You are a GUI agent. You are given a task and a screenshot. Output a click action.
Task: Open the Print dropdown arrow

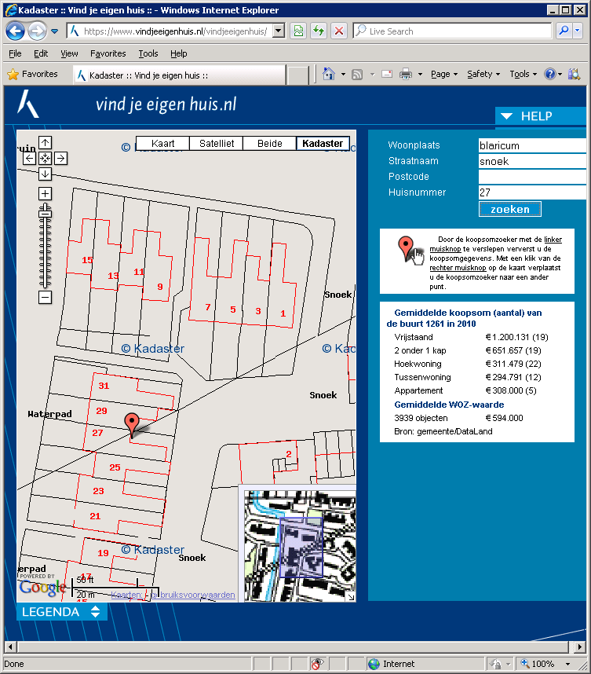[420, 75]
